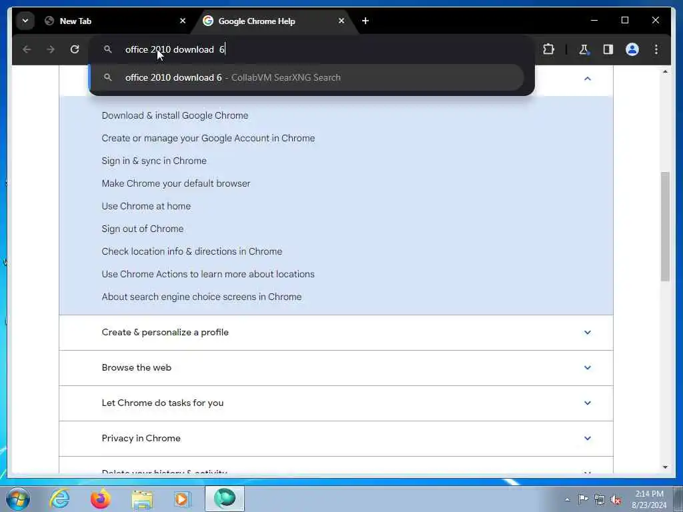The image size is (683, 512).
Task: Click chevron beside Browse the web
Action: [587, 367]
